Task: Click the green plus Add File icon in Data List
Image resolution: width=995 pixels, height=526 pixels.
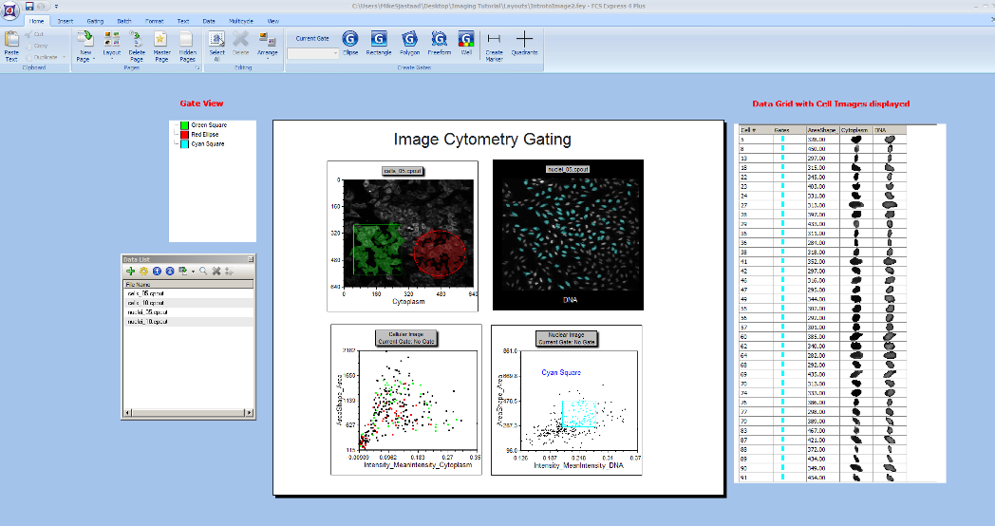Action: (131, 271)
